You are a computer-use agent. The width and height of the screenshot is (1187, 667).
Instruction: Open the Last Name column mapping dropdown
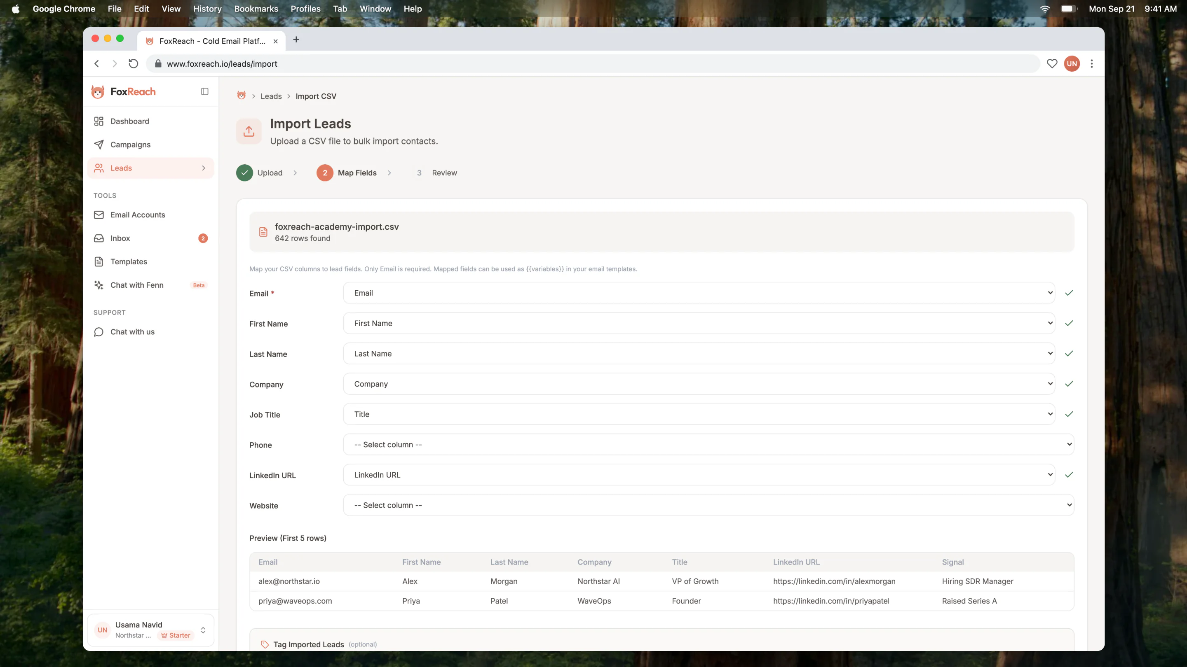[699, 354]
